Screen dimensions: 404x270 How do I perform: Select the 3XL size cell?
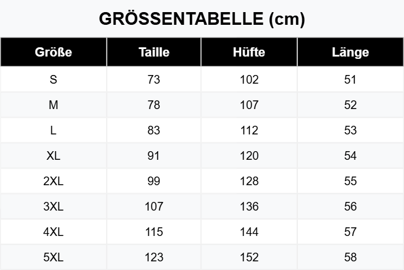pyautogui.click(x=53, y=207)
